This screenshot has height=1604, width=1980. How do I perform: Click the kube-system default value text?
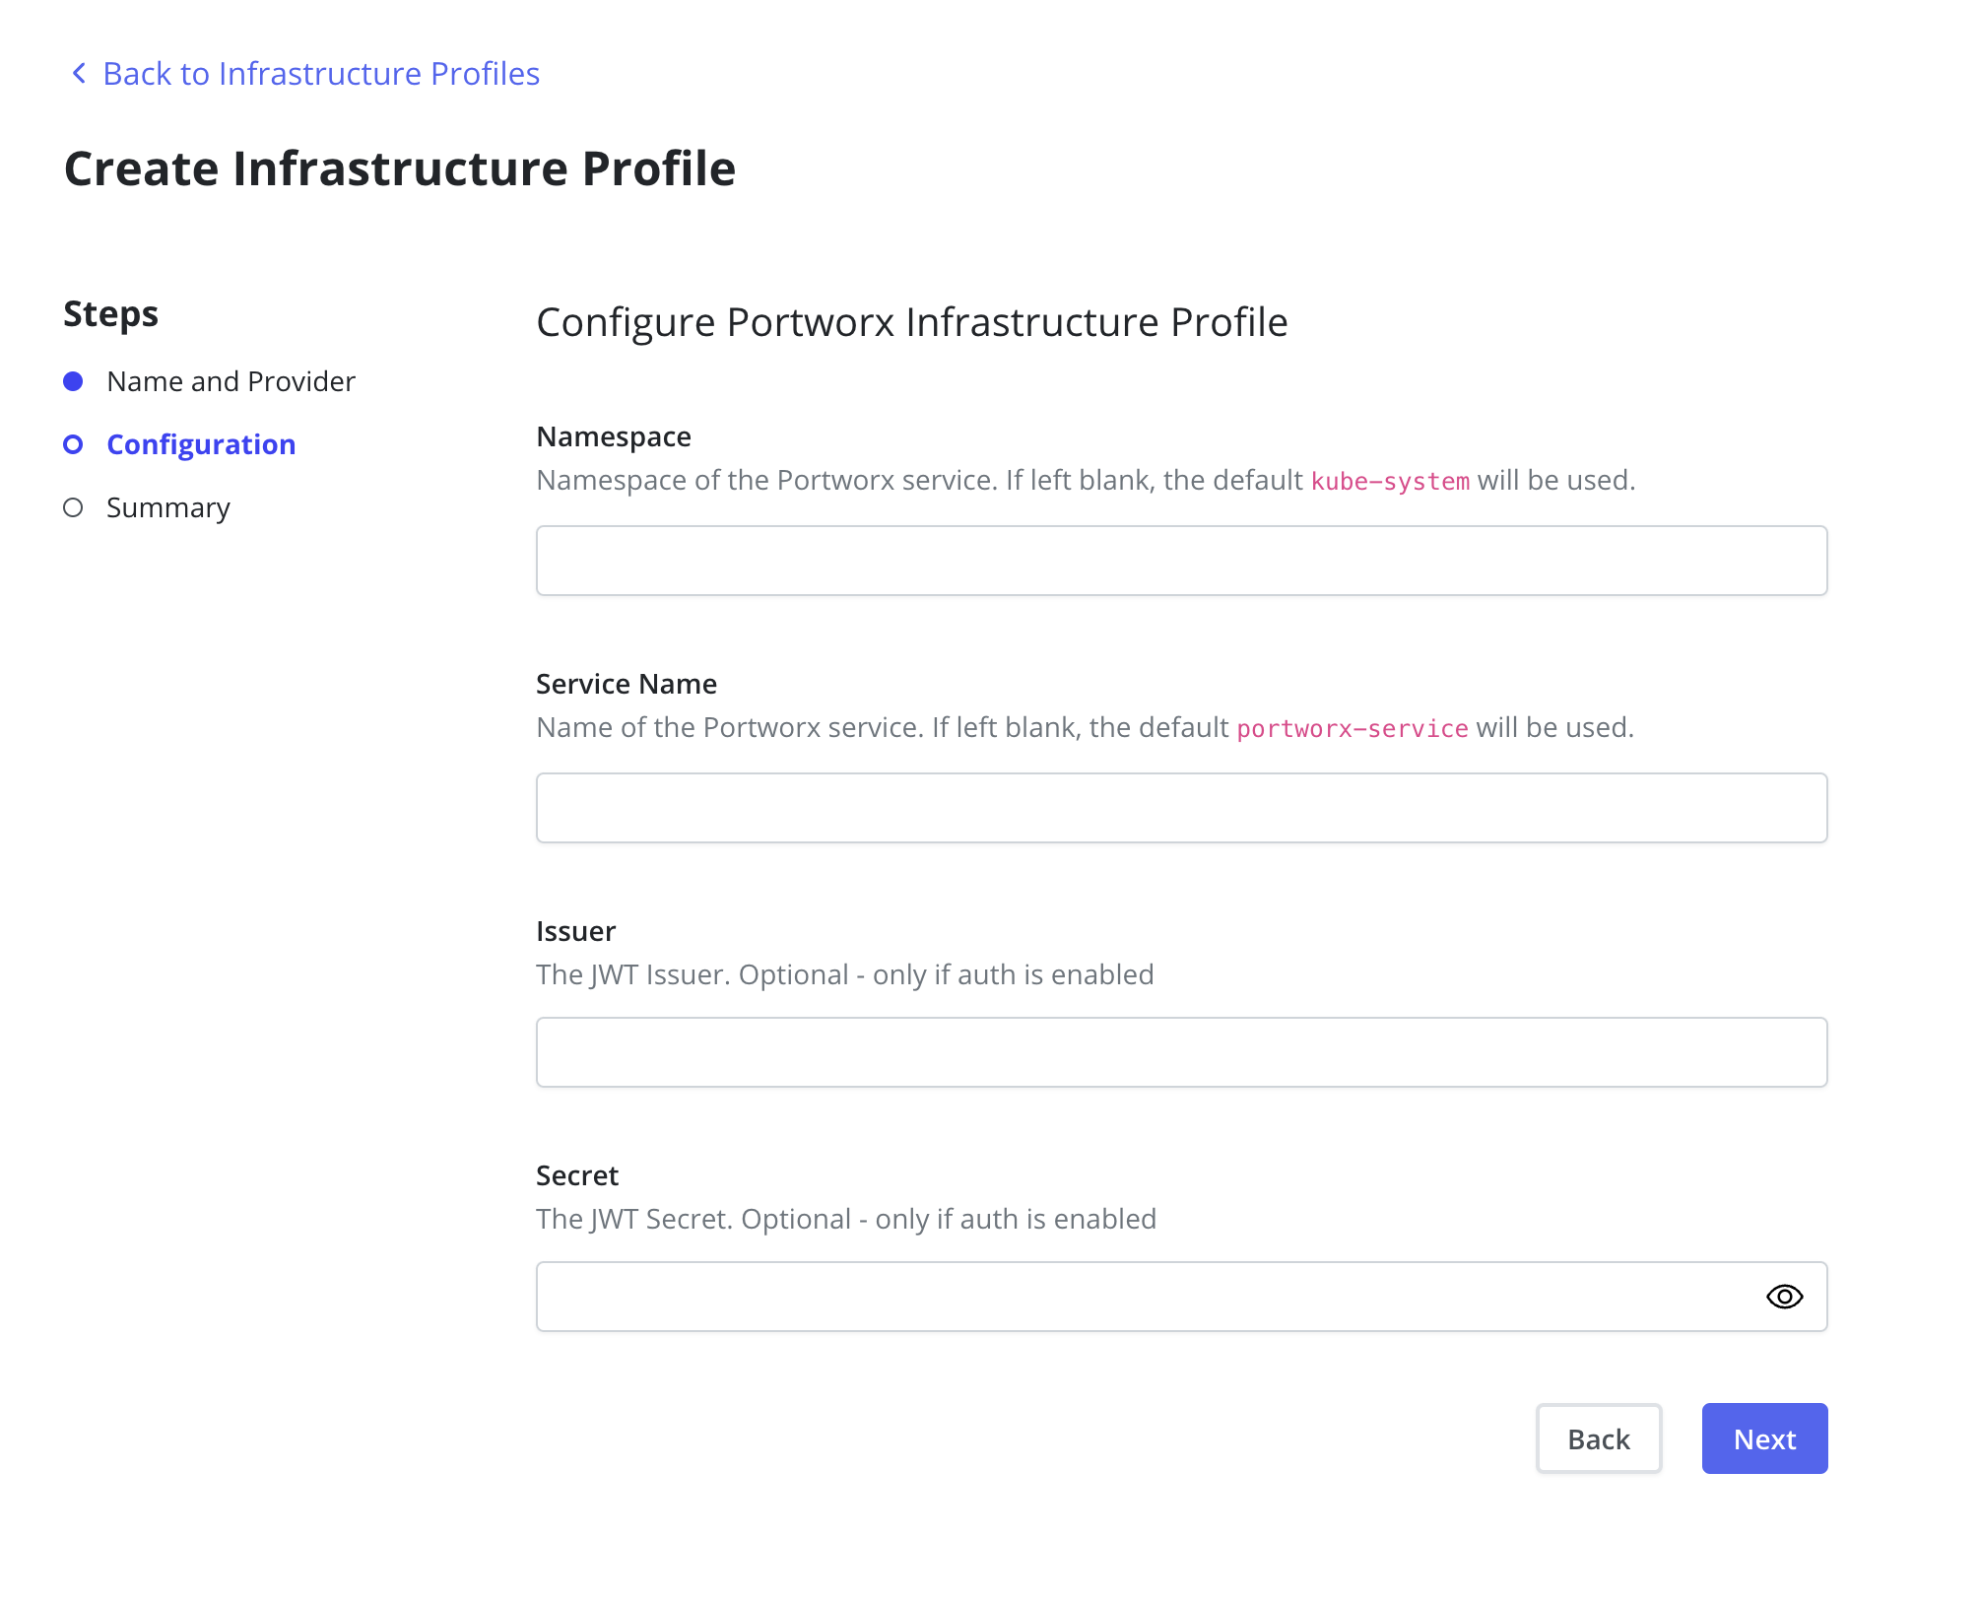(x=1390, y=481)
